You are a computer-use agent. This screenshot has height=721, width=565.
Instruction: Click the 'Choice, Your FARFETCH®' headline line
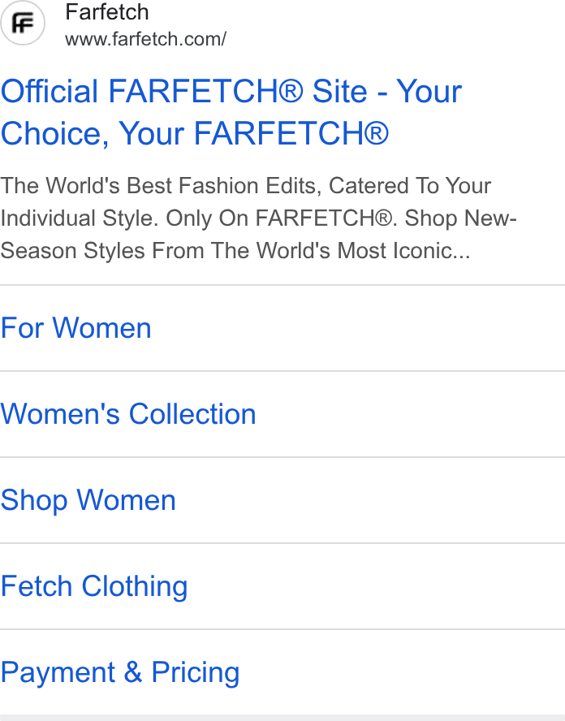(x=195, y=133)
